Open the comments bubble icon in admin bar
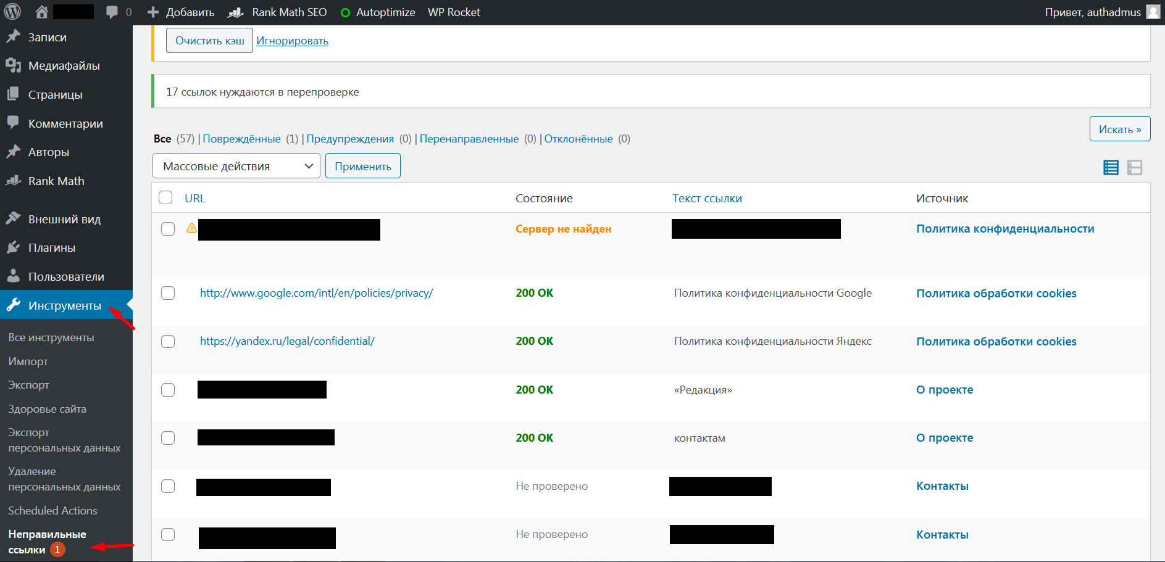The height and width of the screenshot is (562, 1165). [x=112, y=11]
